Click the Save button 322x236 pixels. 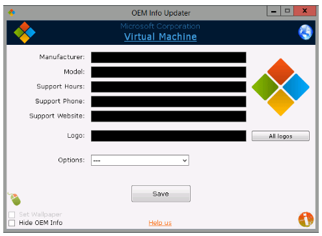pos(161,194)
